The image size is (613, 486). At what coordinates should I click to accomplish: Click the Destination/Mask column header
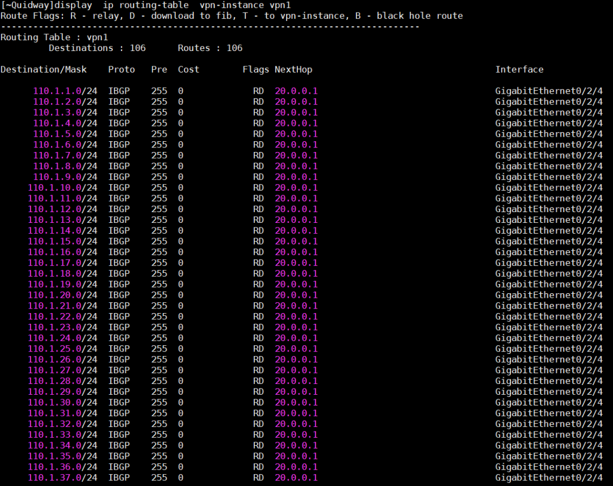point(44,70)
